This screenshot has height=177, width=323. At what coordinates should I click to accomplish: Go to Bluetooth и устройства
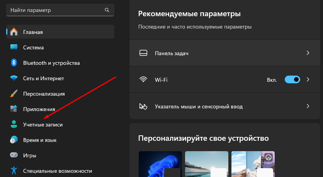point(60,63)
